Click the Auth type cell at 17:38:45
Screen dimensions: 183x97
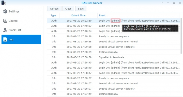pos(54,63)
